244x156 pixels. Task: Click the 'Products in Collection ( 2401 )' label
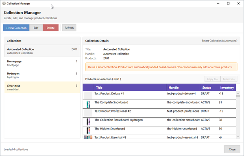click(x=103, y=79)
